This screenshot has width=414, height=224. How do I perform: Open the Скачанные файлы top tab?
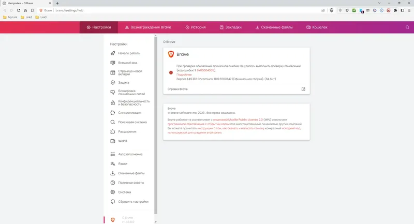click(x=274, y=27)
